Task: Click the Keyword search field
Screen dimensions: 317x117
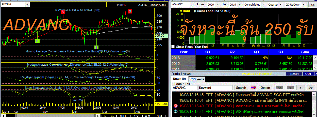Action: [x=215, y=87]
